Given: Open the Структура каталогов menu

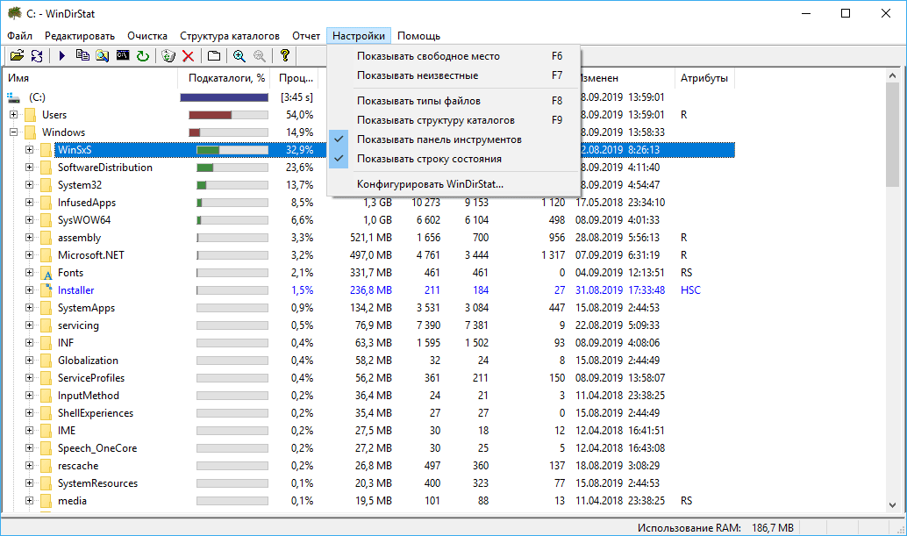Looking at the screenshot, I should pos(230,36).
